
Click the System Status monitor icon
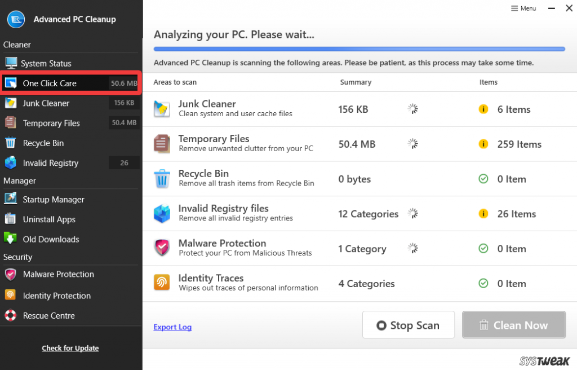(11, 63)
